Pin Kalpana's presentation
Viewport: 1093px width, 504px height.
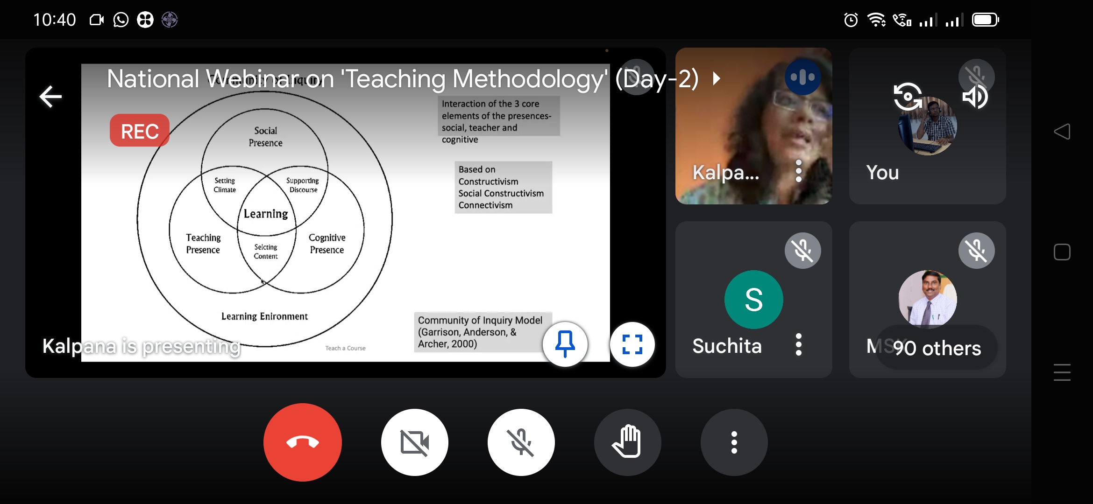coord(565,344)
